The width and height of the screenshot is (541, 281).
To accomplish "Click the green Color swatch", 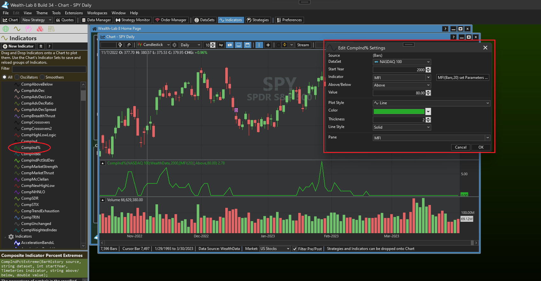I will click(x=399, y=112).
